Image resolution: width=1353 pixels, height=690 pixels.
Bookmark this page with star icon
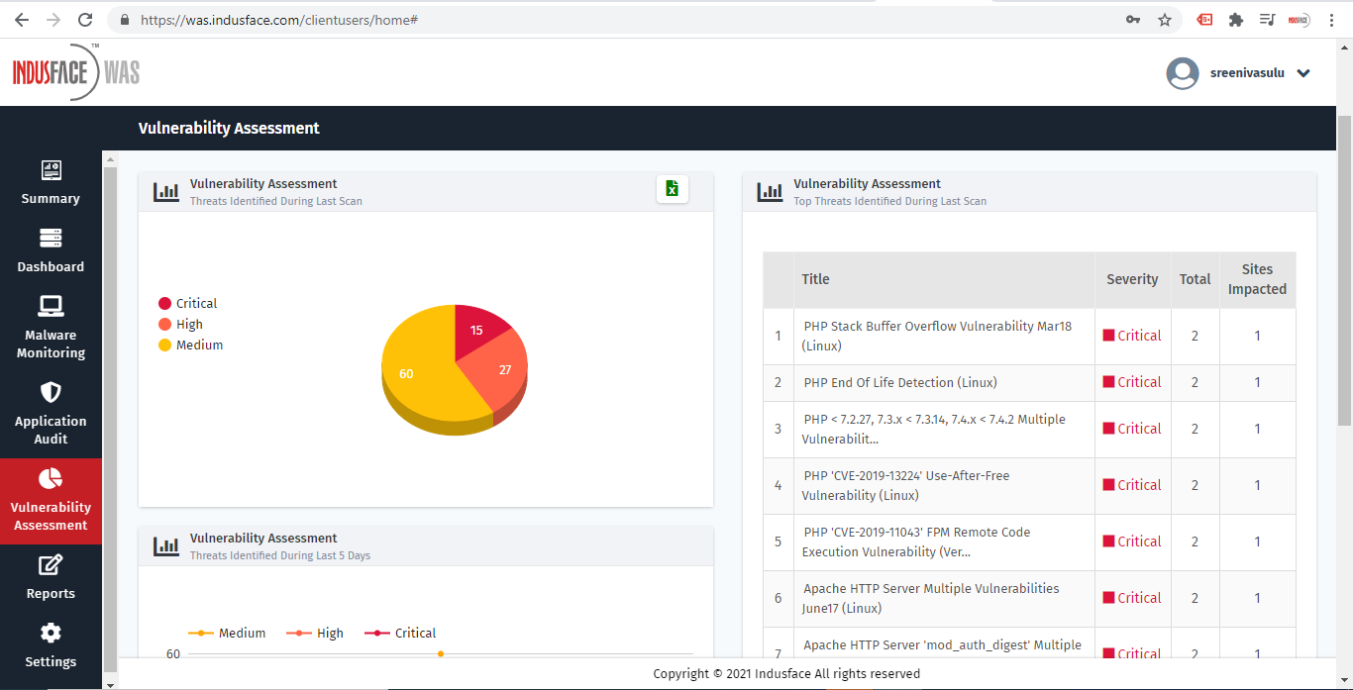[x=1165, y=20]
